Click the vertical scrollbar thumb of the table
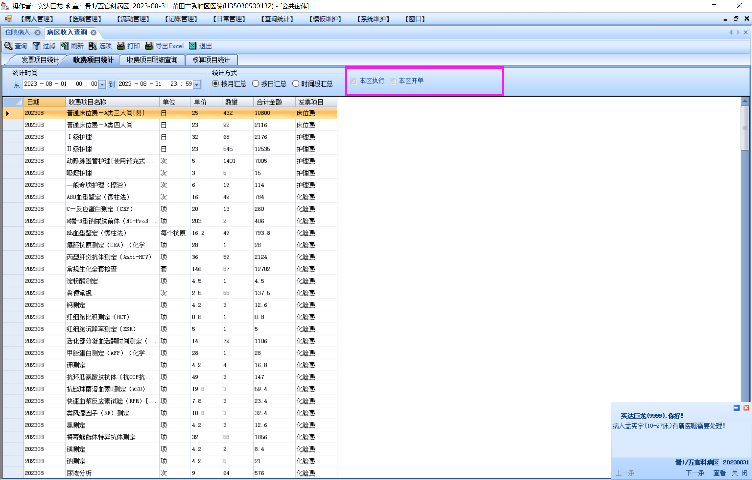752x480 pixels. (x=745, y=128)
